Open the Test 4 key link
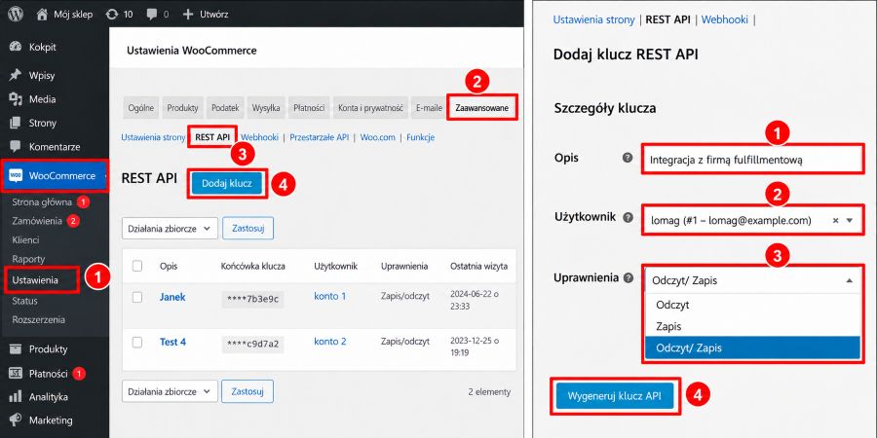The image size is (877, 438). point(172,342)
